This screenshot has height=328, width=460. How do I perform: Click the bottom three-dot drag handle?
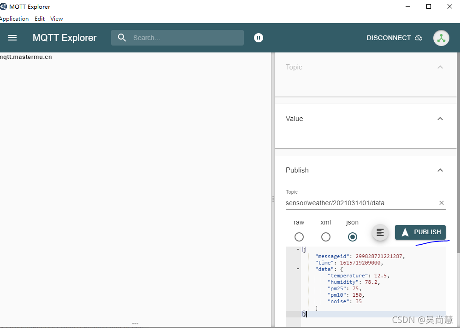135,323
